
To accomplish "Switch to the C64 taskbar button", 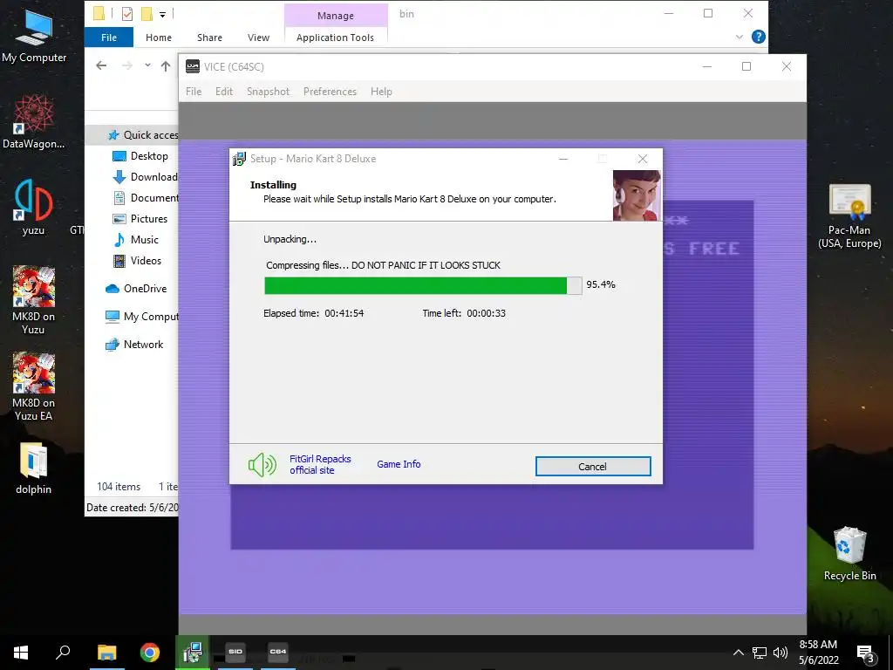I will click(x=278, y=653).
